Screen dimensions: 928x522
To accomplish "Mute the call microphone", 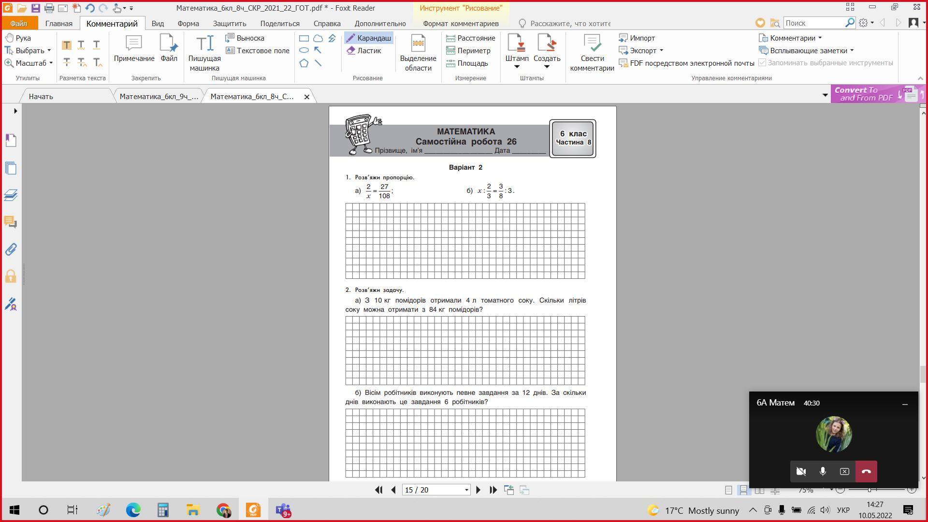I will [x=823, y=471].
